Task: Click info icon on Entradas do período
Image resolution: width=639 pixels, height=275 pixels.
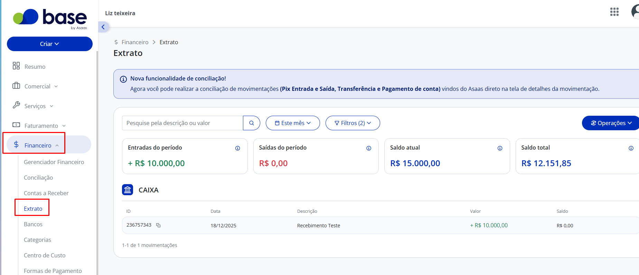Action: tap(237, 148)
